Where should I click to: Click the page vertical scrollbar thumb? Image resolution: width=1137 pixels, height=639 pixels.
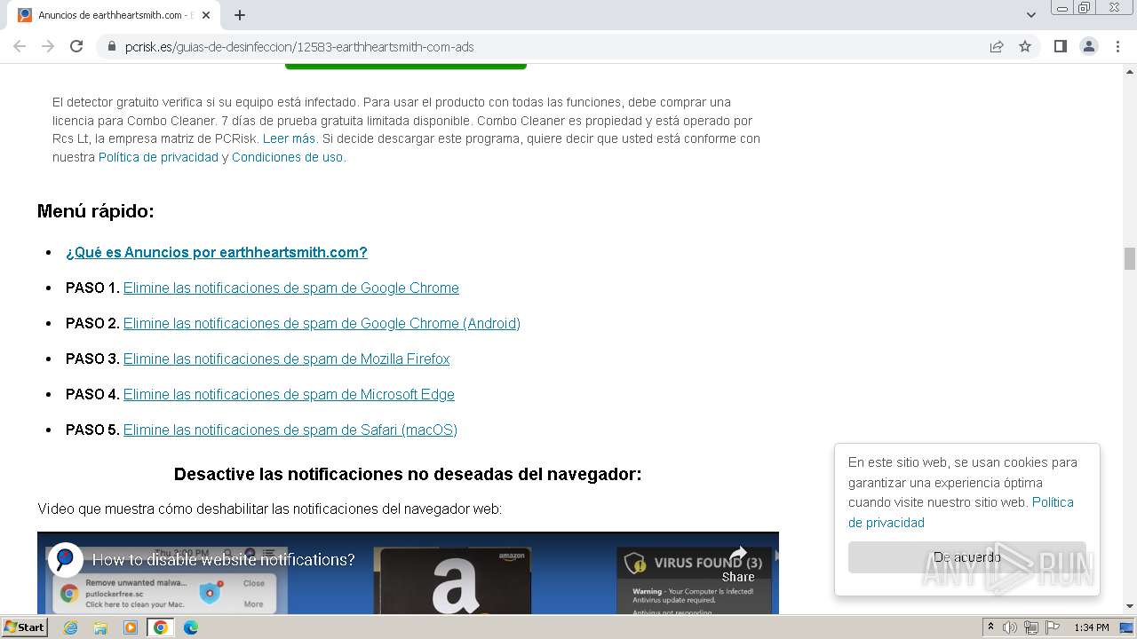(x=1130, y=258)
